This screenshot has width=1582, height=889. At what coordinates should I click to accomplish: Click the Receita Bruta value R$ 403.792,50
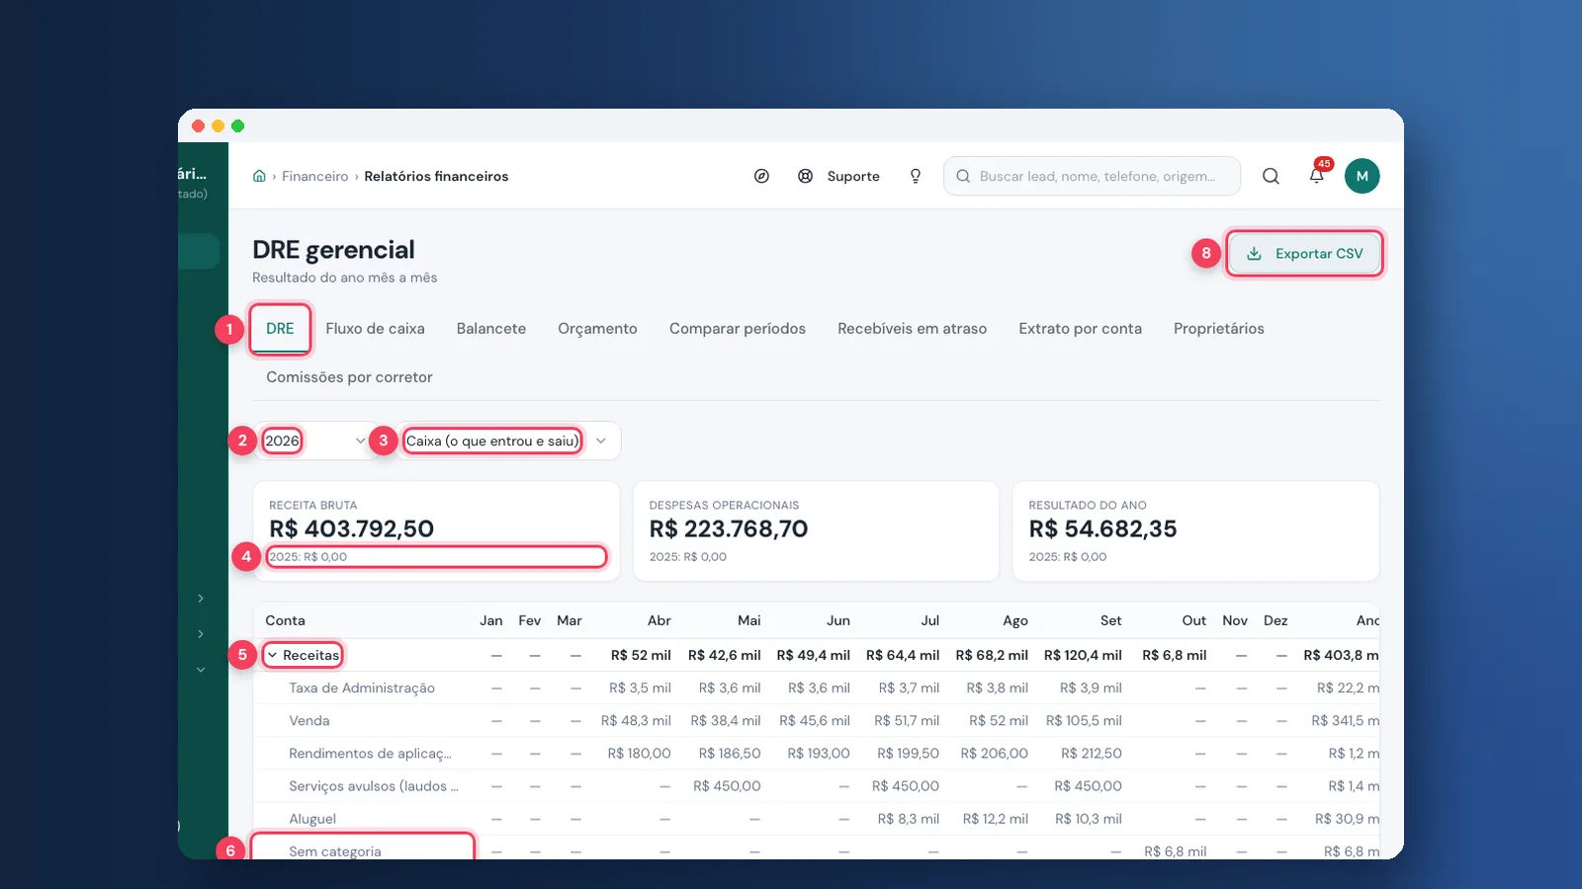351,528
